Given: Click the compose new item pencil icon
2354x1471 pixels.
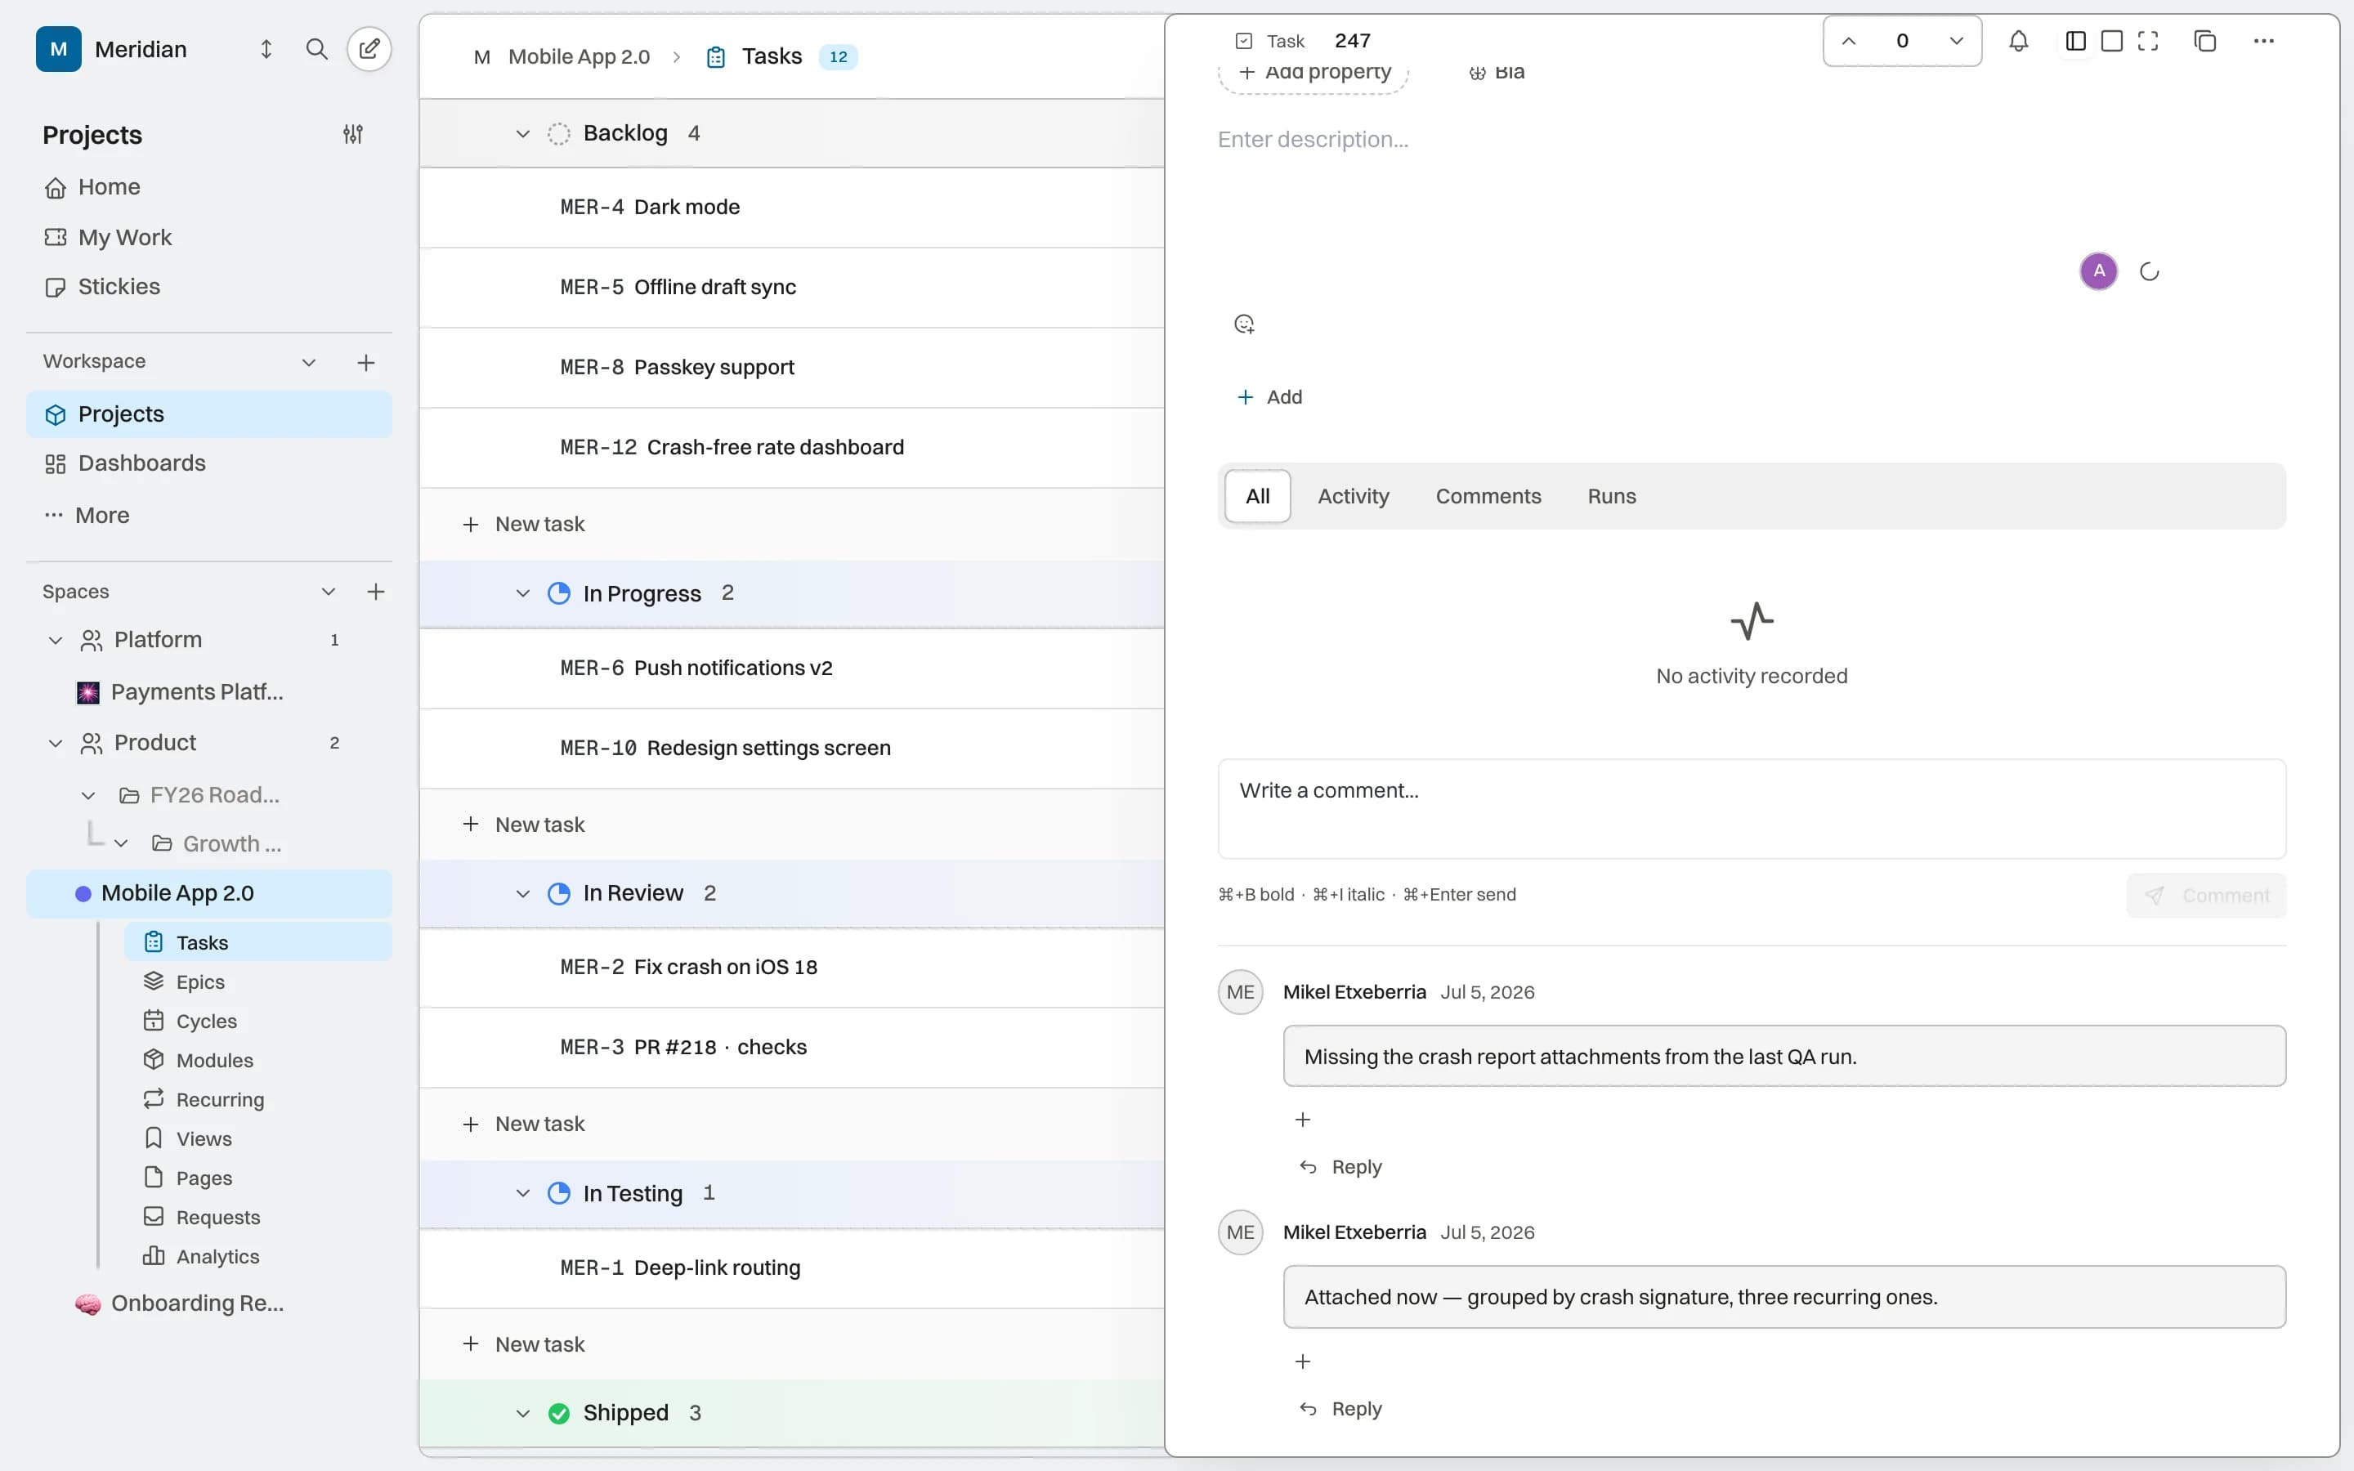Looking at the screenshot, I should pyautogui.click(x=369, y=49).
